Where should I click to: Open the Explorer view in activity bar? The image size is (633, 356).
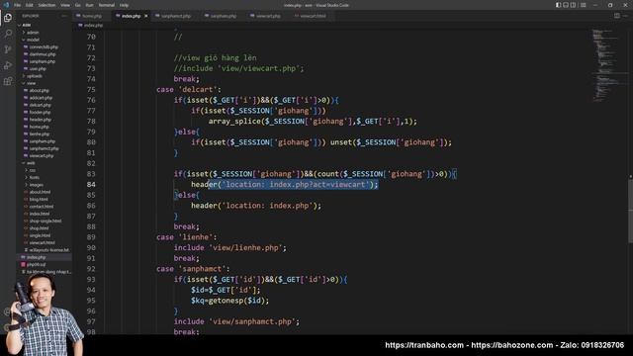click(8, 18)
